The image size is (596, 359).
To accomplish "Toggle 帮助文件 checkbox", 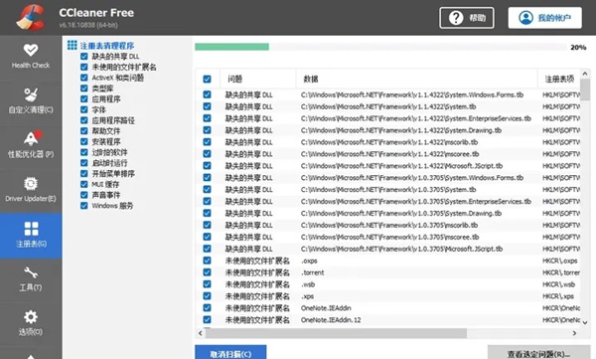I will click(84, 131).
